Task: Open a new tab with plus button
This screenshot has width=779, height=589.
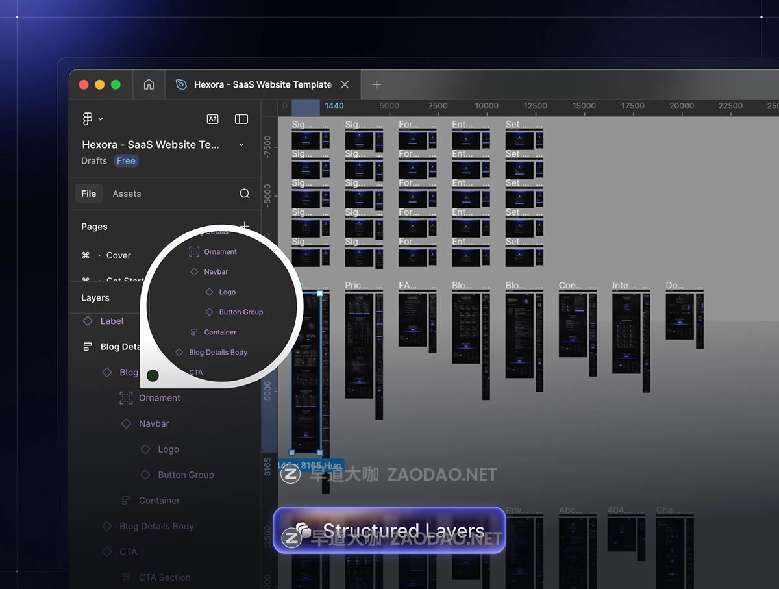Action: (377, 84)
